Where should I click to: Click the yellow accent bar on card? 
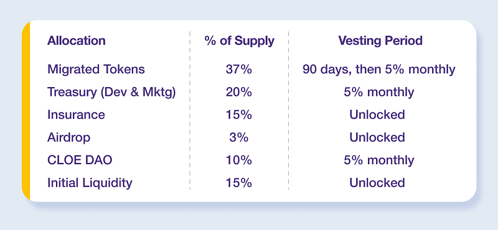[x=26, y=111]
